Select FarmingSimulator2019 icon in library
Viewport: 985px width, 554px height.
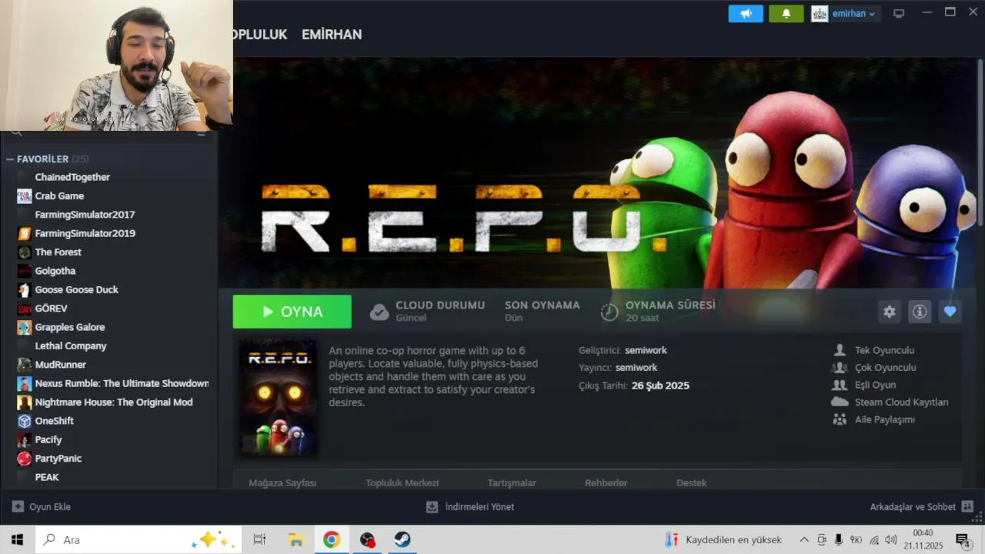click(25, 233)
